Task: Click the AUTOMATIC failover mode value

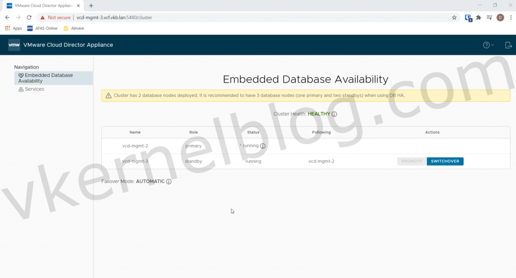Action: click(150, 181)
